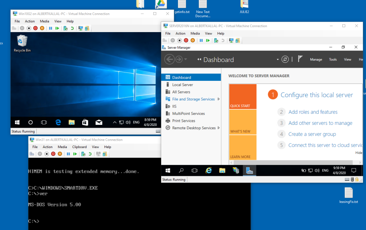Open Internet Explorer in SERVER2016N taskbar
The image size is (366, 230).
click(x=209, y=171)
